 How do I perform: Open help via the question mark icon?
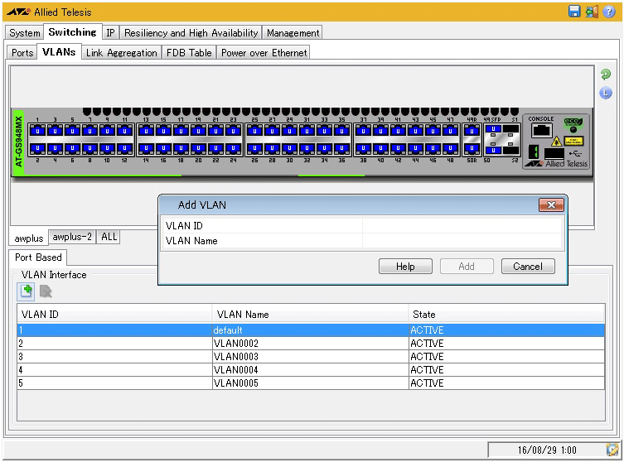point(609,12)
